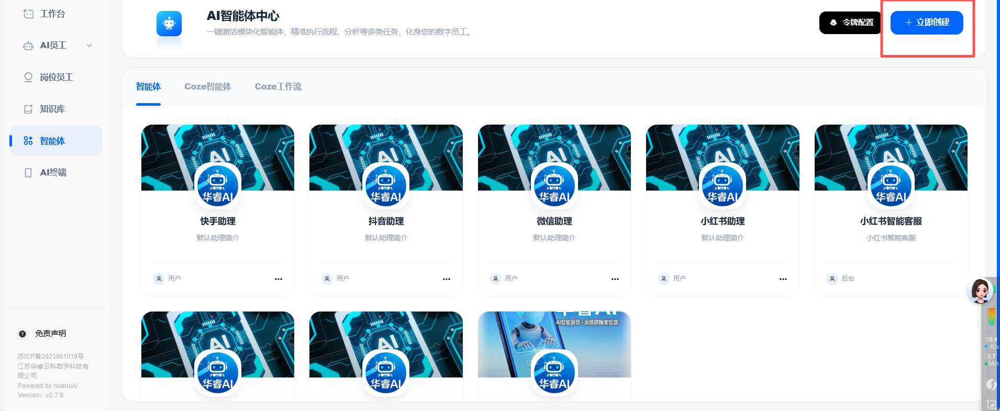Navigate to AI终端 in sidebar
The height and width of the screenshot is (411, 1000).
point(53,173)
